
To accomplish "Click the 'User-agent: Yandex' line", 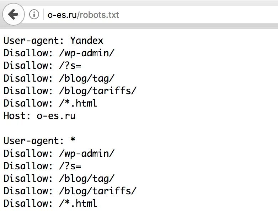I will point(53,41).
